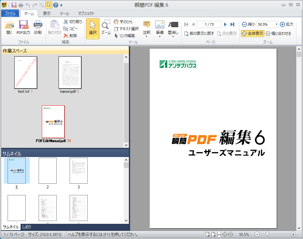Click 前の表示に戻す button

tap(199, 34)
